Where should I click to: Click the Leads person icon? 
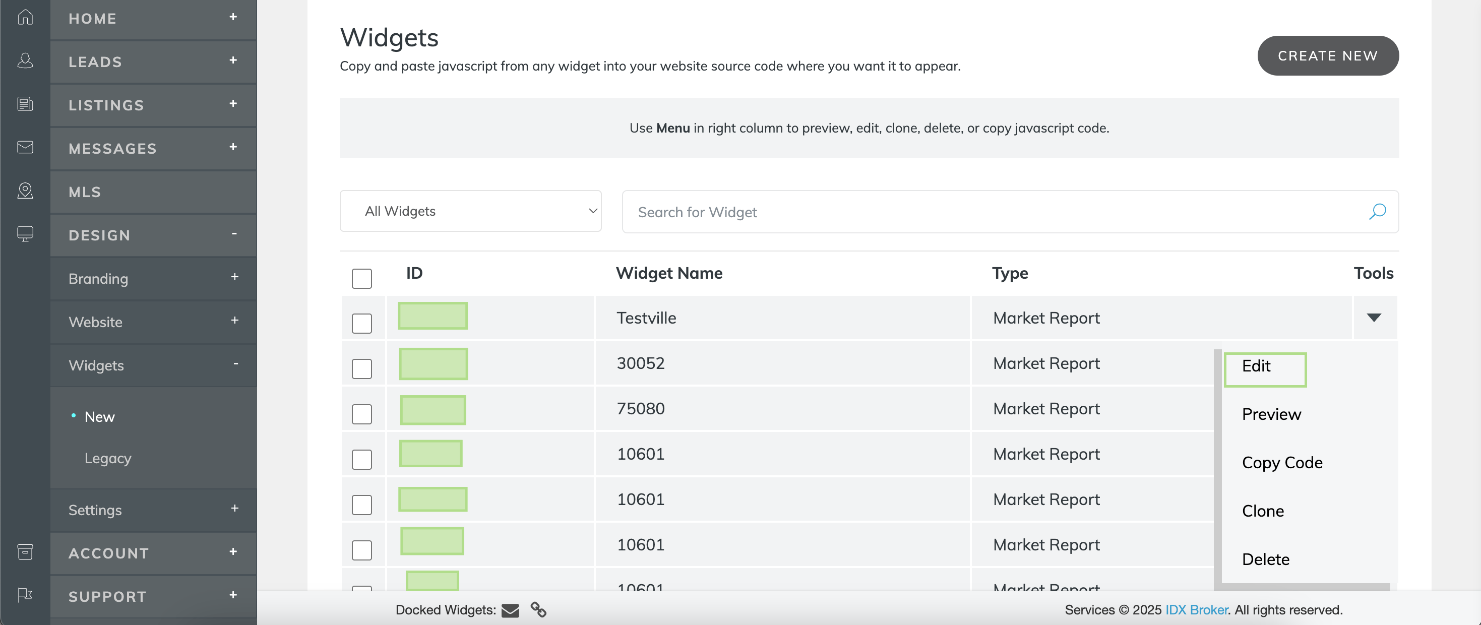click(25, 60)
